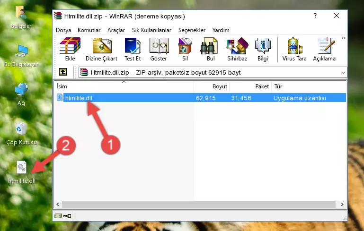
Task: Click the Sil (Delete) toolbar icon
Action: click(x=185, y=49)
